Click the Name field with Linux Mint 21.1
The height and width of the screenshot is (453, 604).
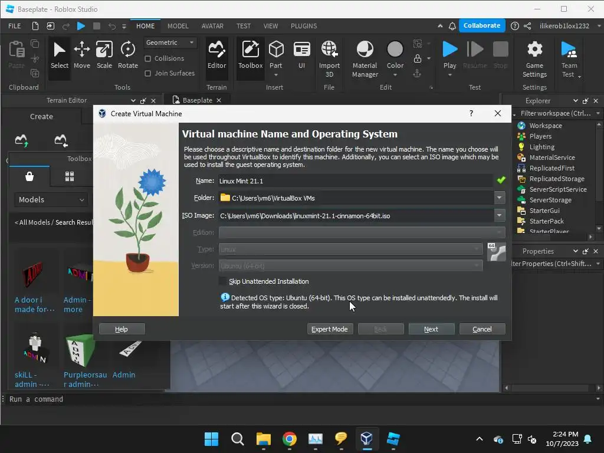coord(355,180)
